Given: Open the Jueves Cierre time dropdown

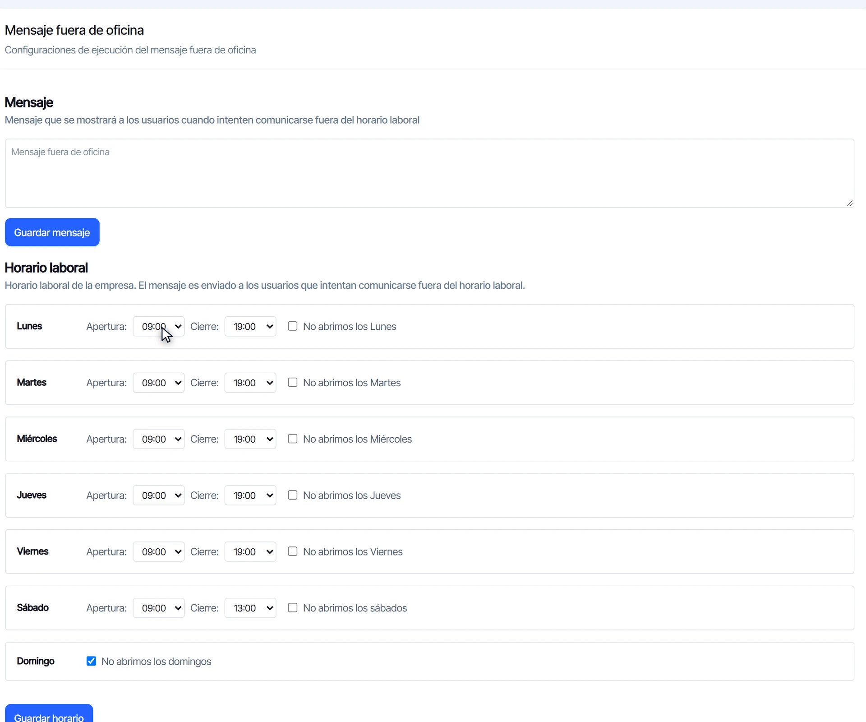Looking at the screenshot, I should 250,495.
